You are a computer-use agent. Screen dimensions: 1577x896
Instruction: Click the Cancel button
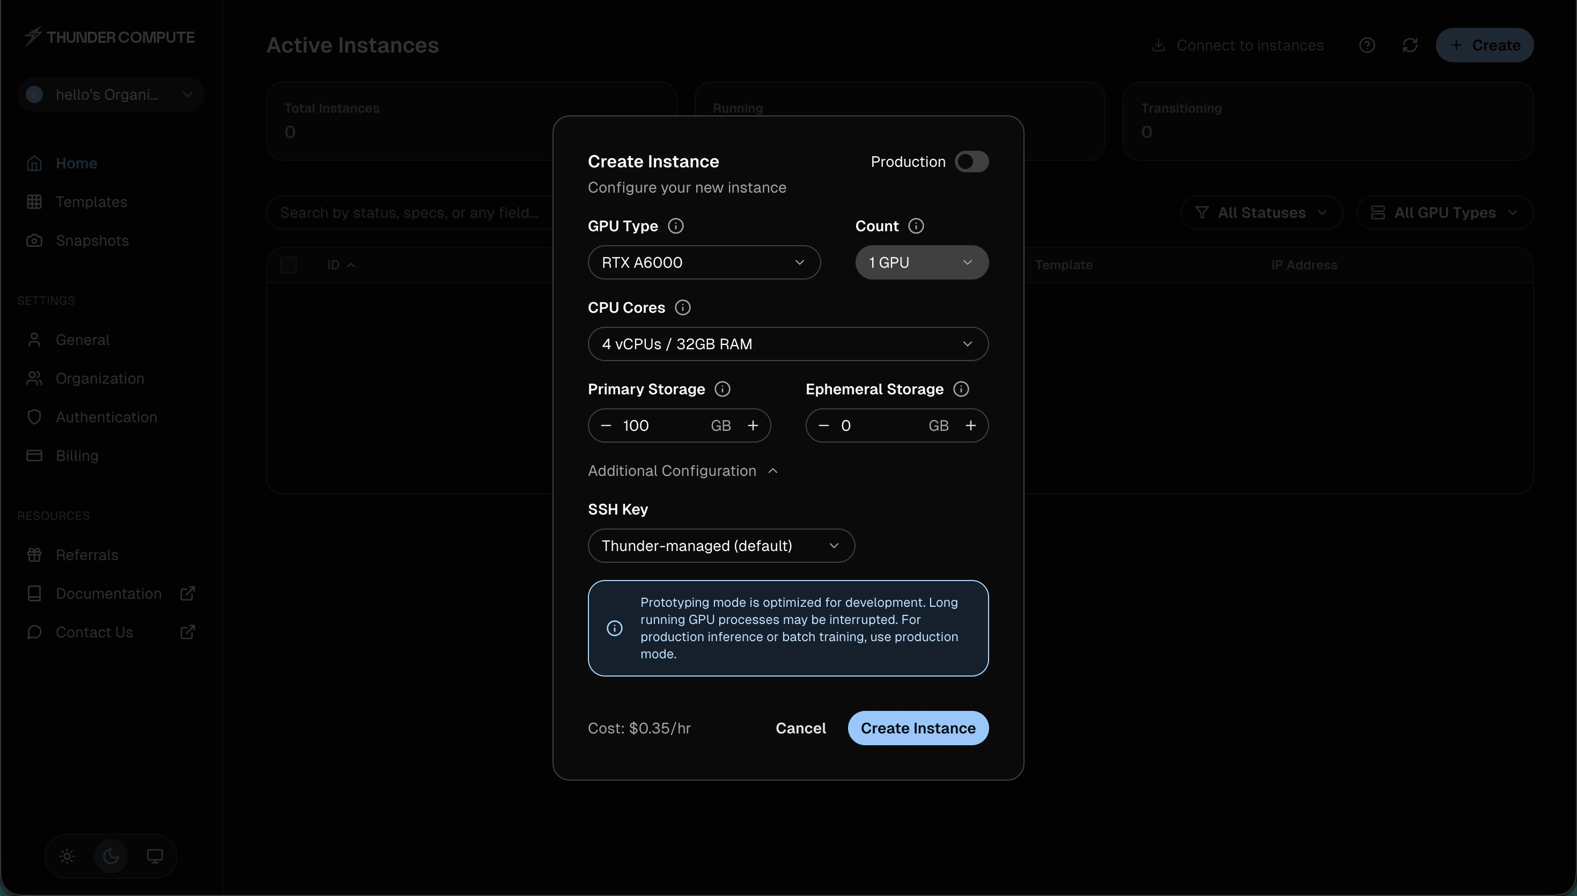pos(800,729)
